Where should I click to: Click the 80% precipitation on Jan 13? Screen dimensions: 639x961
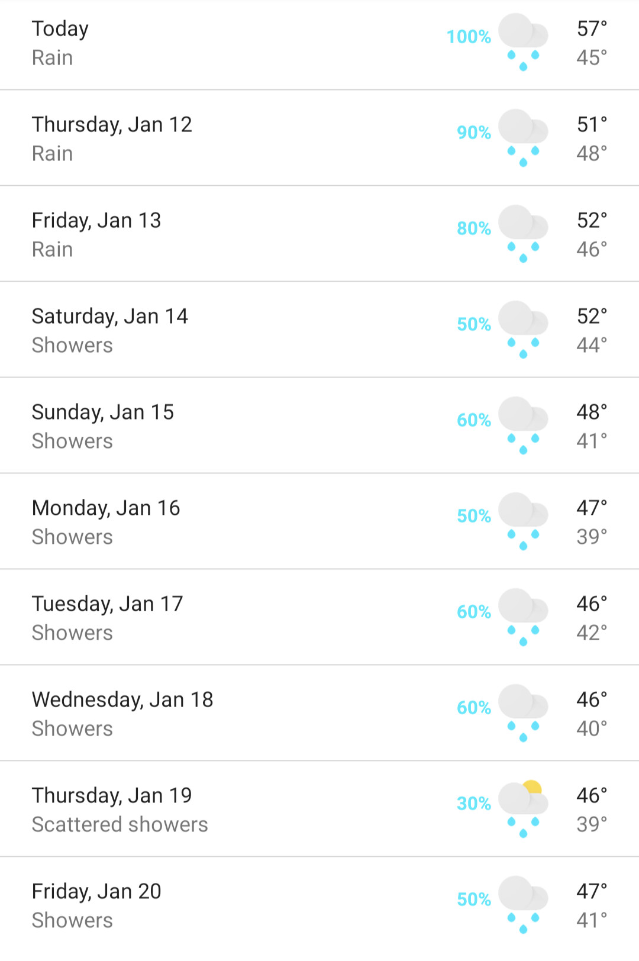[474, 228]
